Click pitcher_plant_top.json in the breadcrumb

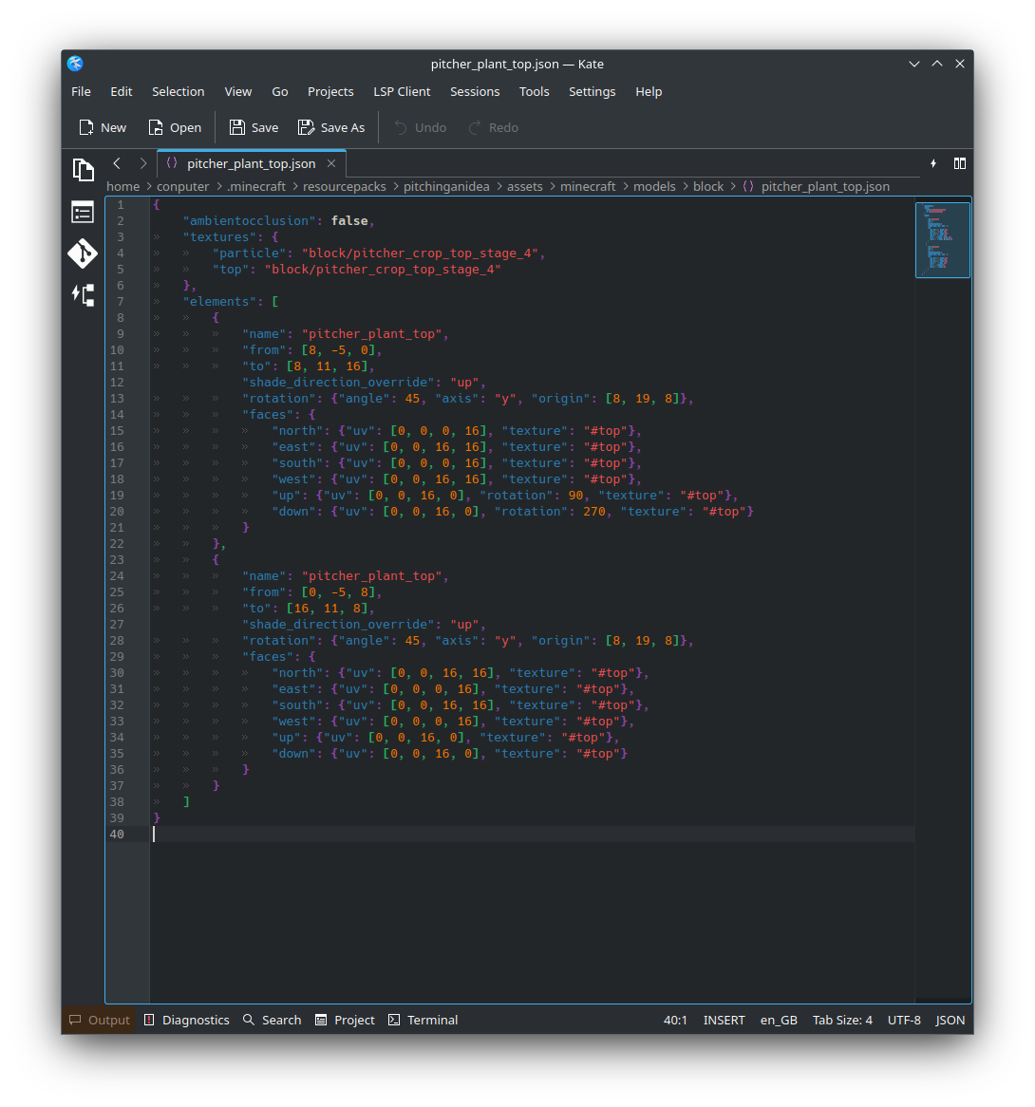click(825, 186)
